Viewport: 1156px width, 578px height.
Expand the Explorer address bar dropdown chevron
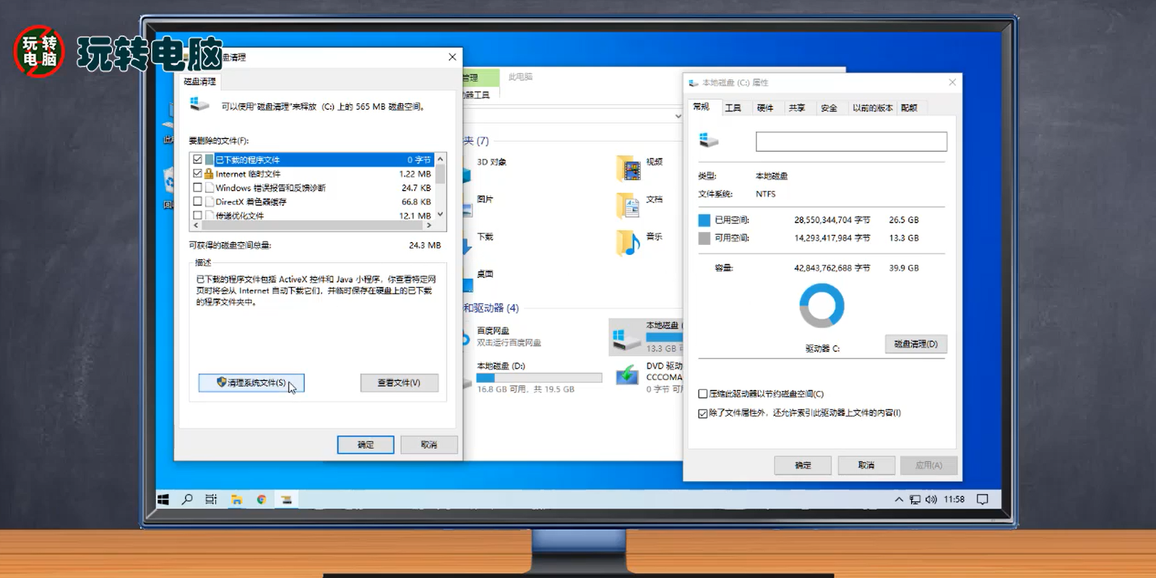point(678,116)
